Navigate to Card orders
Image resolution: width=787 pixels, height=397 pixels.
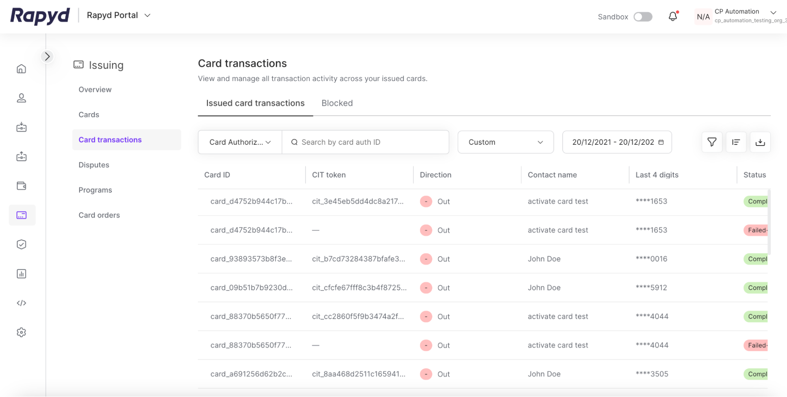pos(99,215)
